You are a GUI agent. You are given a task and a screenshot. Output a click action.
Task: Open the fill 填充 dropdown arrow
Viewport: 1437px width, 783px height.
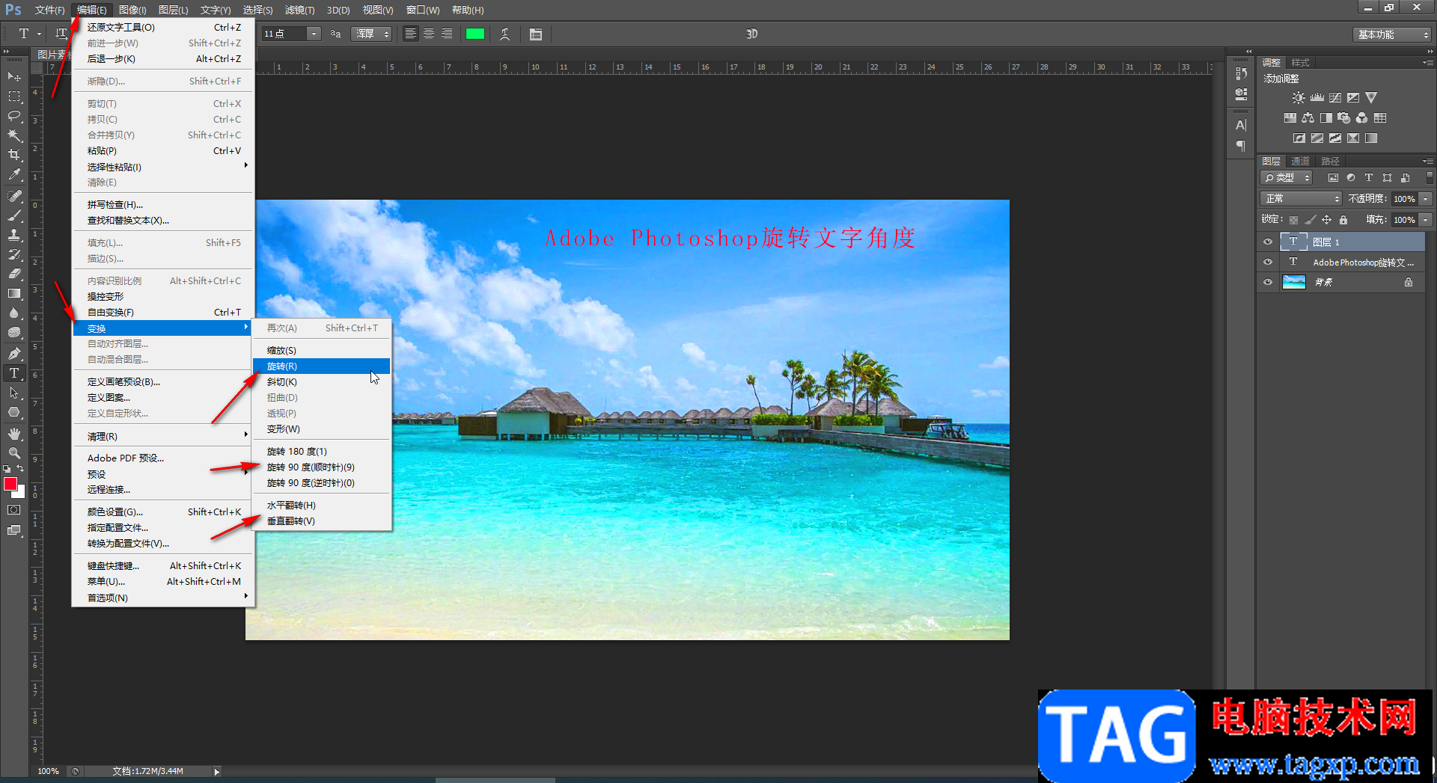click(x=1426, y=220)
